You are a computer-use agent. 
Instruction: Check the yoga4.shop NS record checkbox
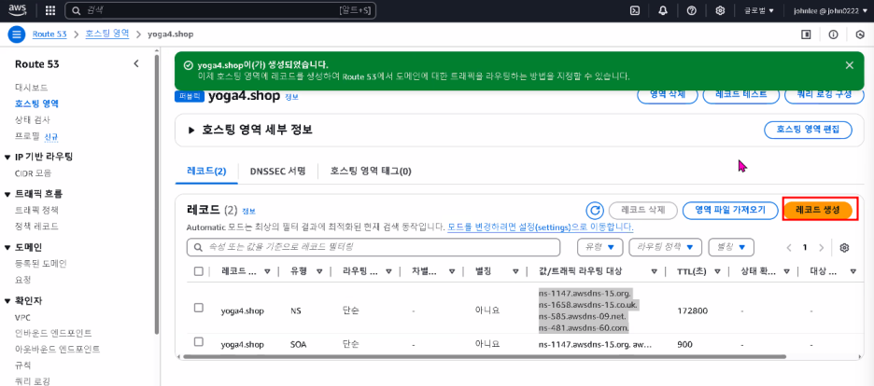click(199, 308)
